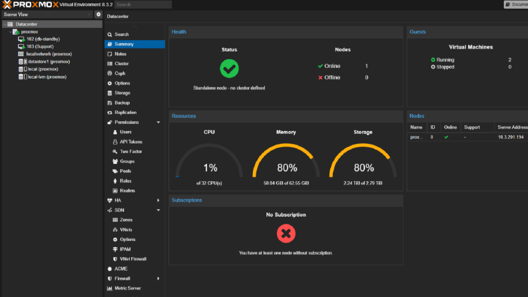Image resolution: width=528 pixels, height=297 pixels.
Task: Sort Nodes table by ID column
Action: (433, 127)
